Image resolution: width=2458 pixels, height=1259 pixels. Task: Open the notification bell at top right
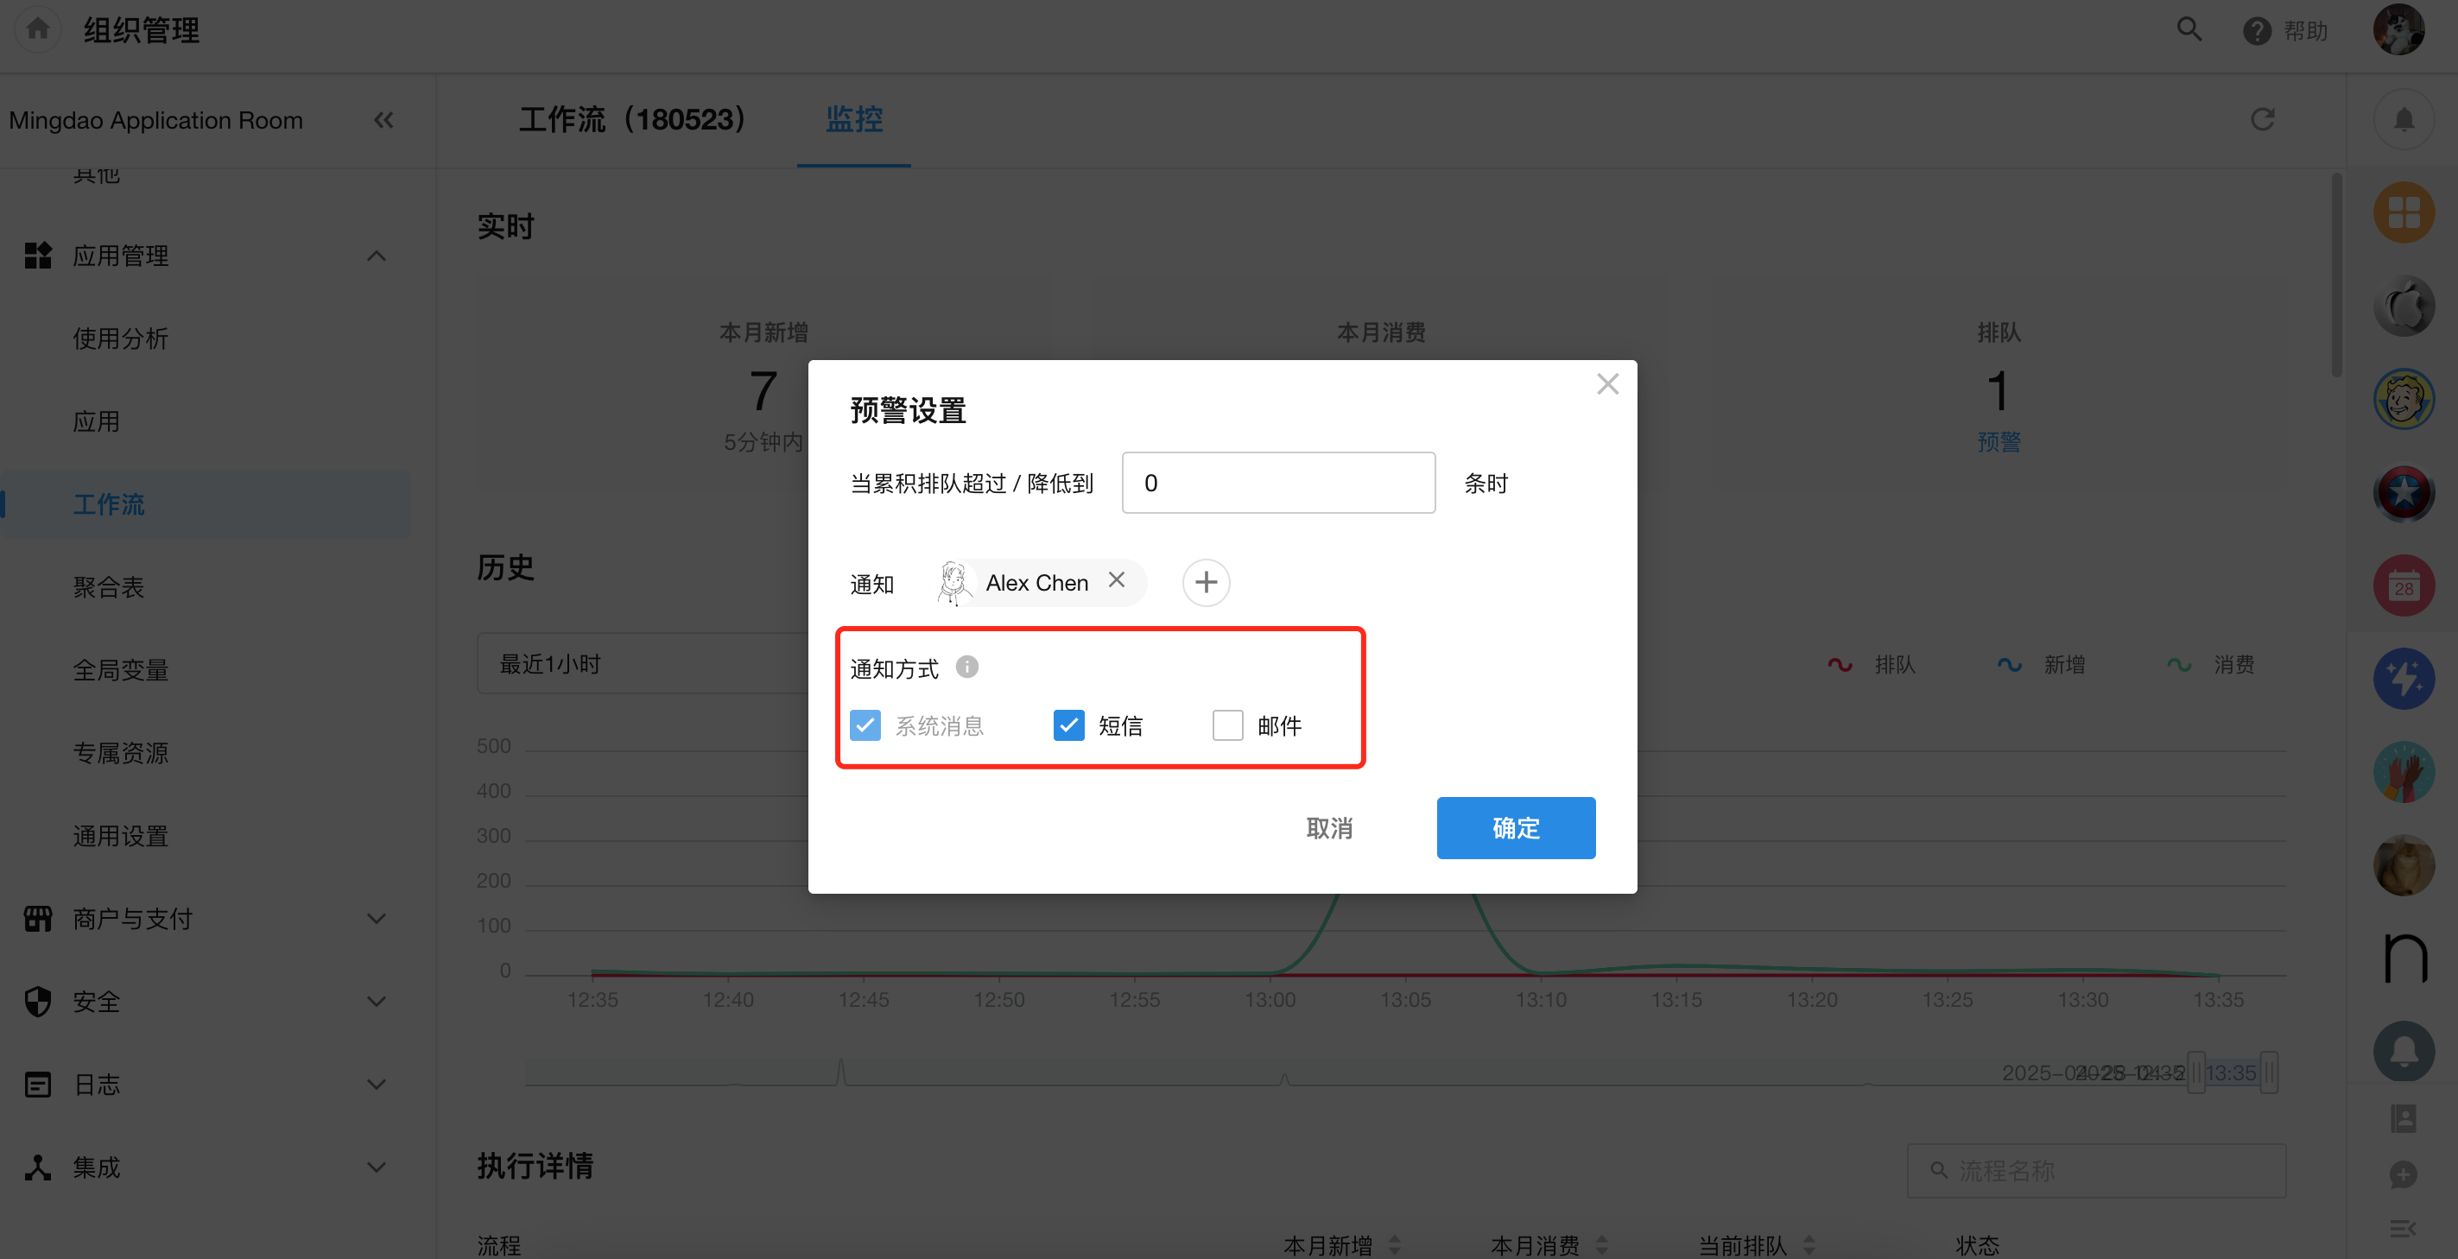click(x=2404, y=119)
